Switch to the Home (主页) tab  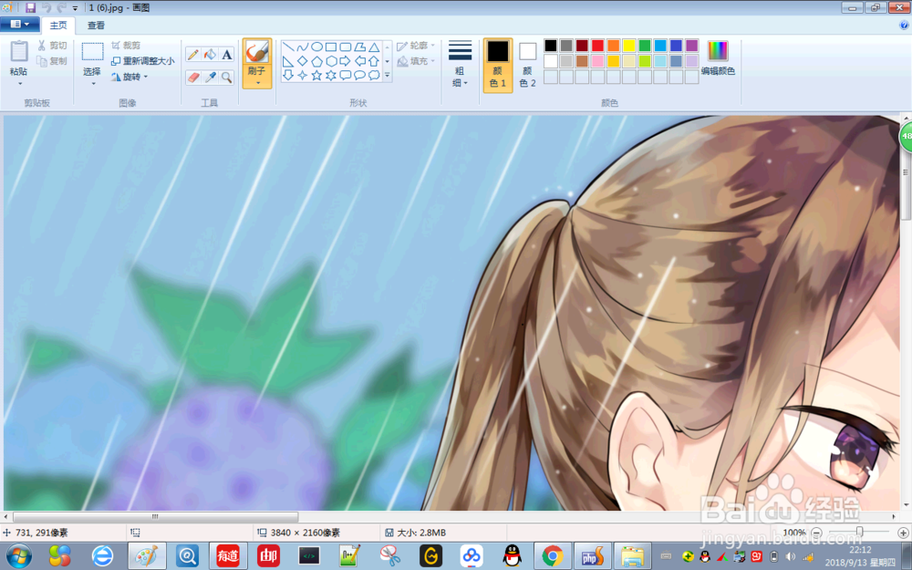58,25
